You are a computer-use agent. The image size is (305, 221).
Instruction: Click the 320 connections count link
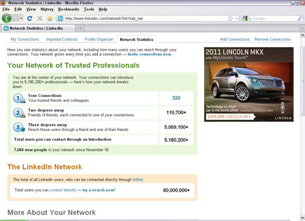(176, 98)
